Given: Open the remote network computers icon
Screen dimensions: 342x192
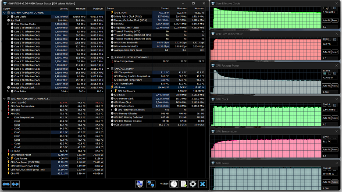Looking at the screenshot, I should click(x=151, y=184).
